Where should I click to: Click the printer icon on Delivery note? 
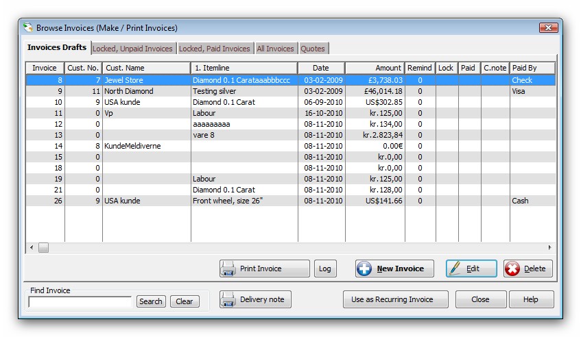pyautogui.click(x=228, y=299)
